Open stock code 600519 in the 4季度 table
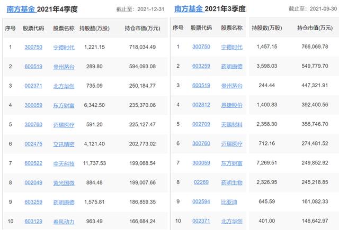The height and width of the screenshot is (230, 339). click(x=33, y=67)
